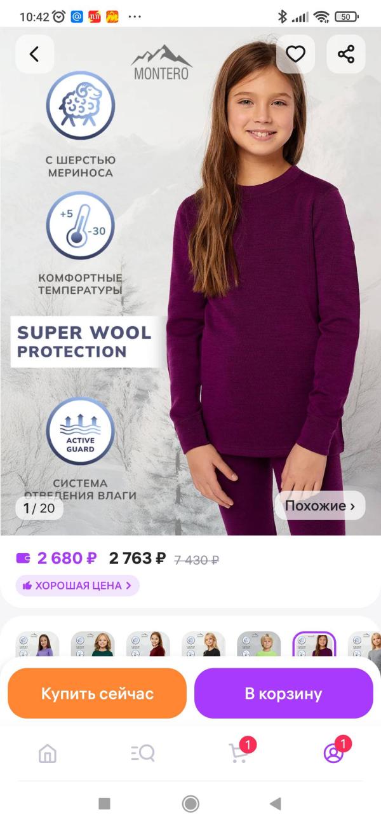The width and height of the screenshot is (381, 826).
Task: Open the shopping cart icon
Action: coord(239,752)
